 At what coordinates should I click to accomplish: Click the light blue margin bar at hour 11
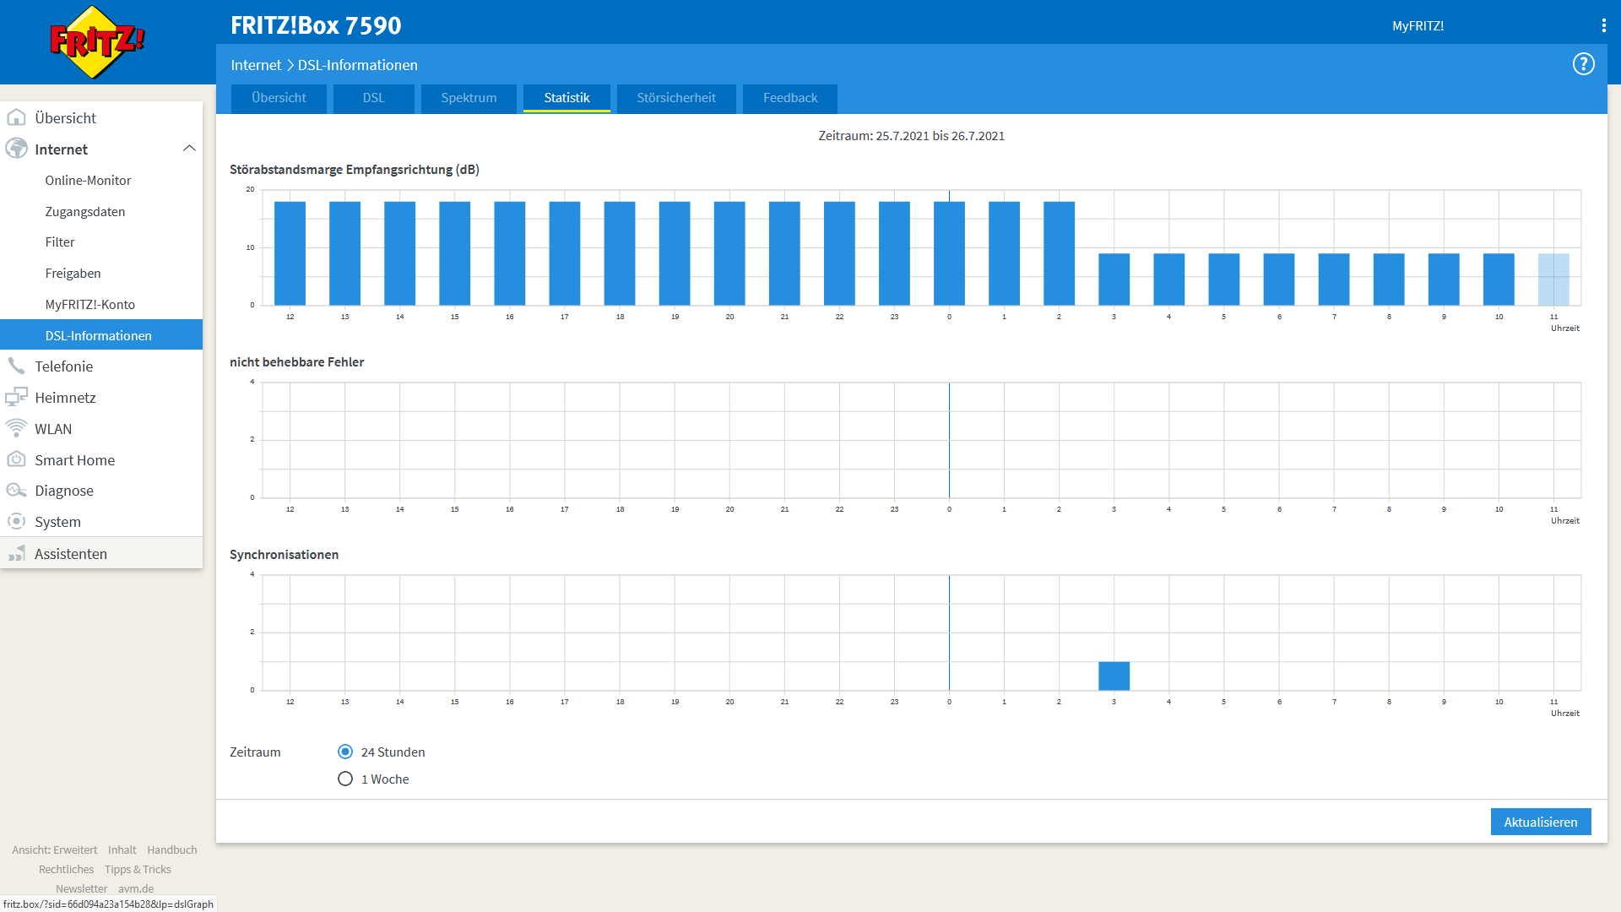click(x=1553, y=280)
